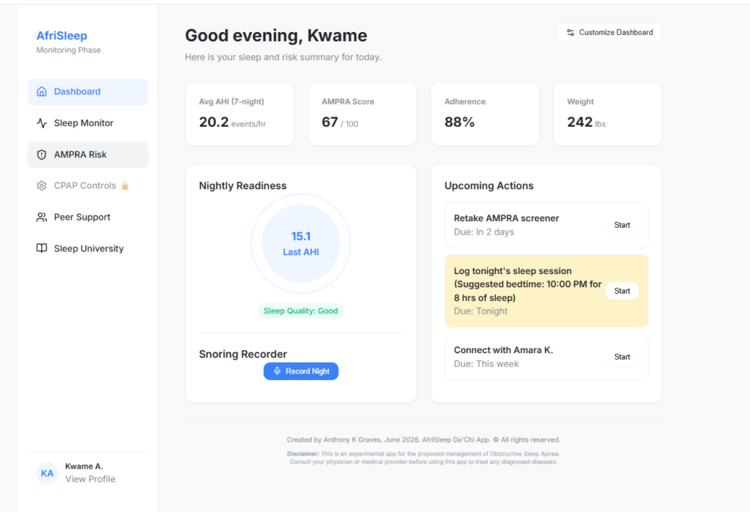750x512 pixels.
Task: Click the Created by Anthony K Graves footer line
Action: pos(423,439)
